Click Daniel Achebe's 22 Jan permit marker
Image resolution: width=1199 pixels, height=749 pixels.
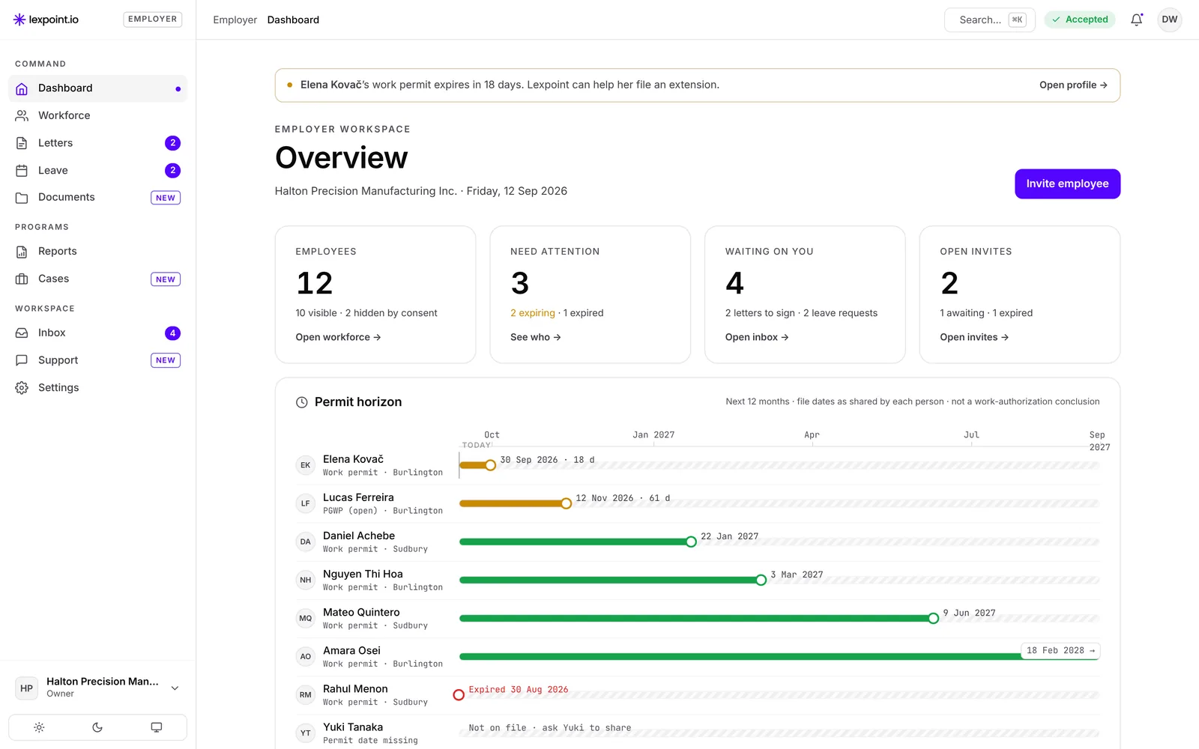coord(691,542)
